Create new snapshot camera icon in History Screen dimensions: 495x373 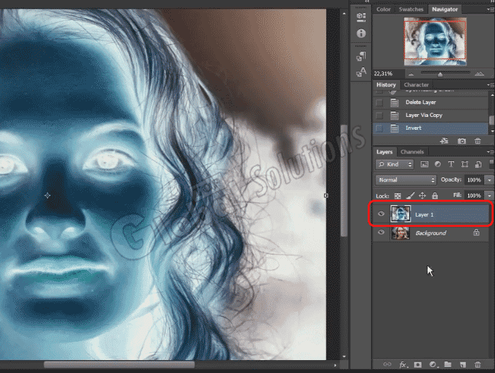point(462,141)
